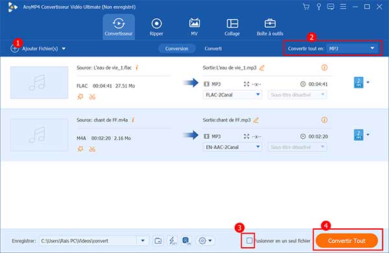Switch to the Converti tab
389x253 pixels.
(213, 49)
